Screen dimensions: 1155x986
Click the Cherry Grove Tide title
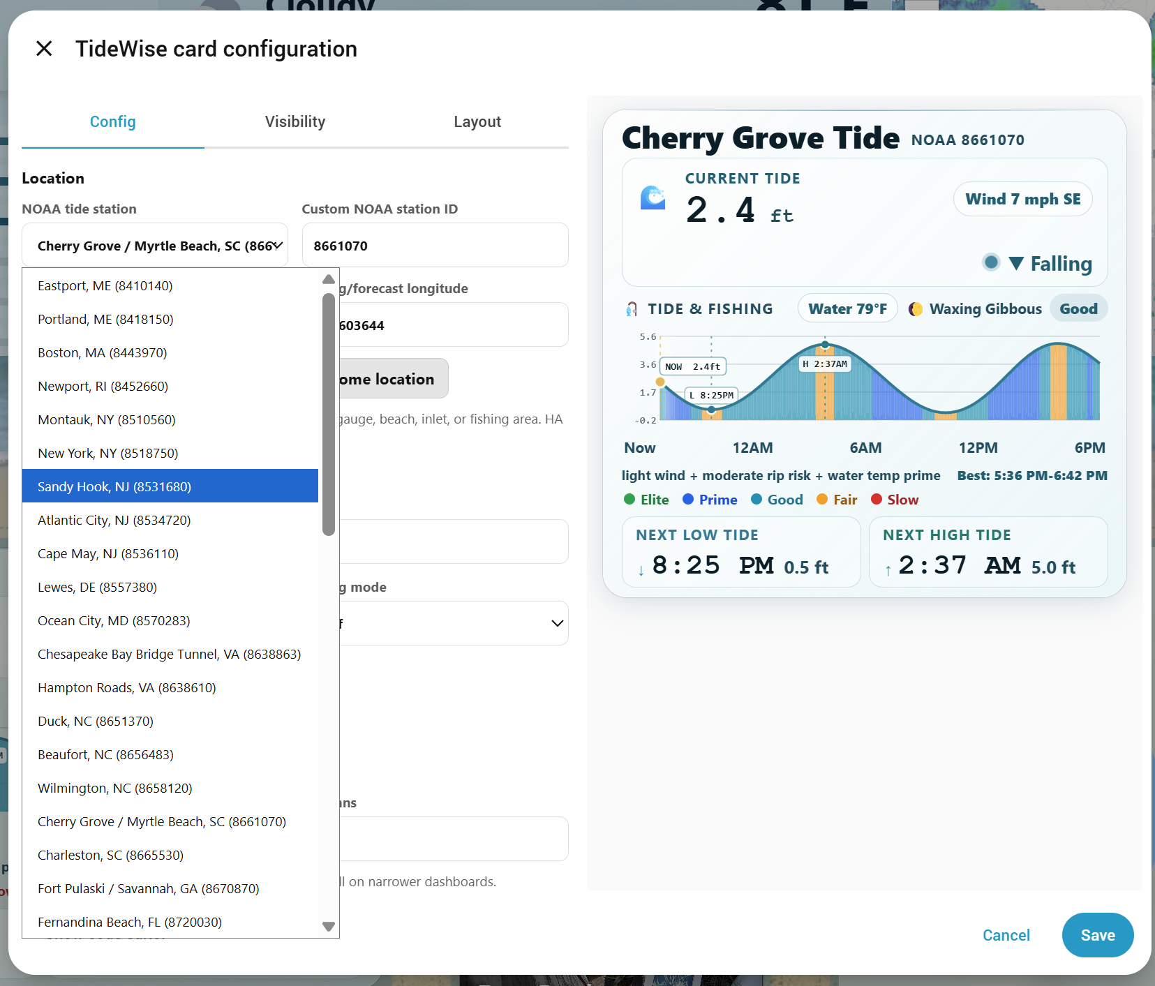(x=761, y=137)
